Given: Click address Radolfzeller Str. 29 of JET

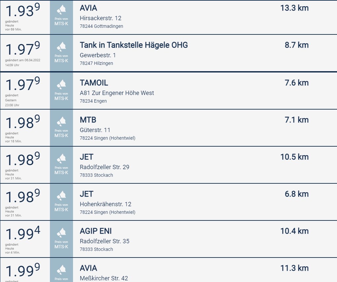Looking at the screenshot, I should (104, 167).
